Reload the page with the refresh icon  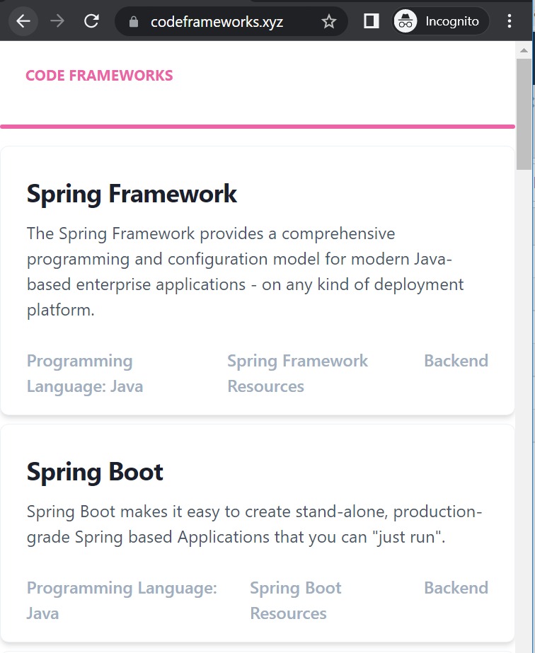[x=91, y=21]
